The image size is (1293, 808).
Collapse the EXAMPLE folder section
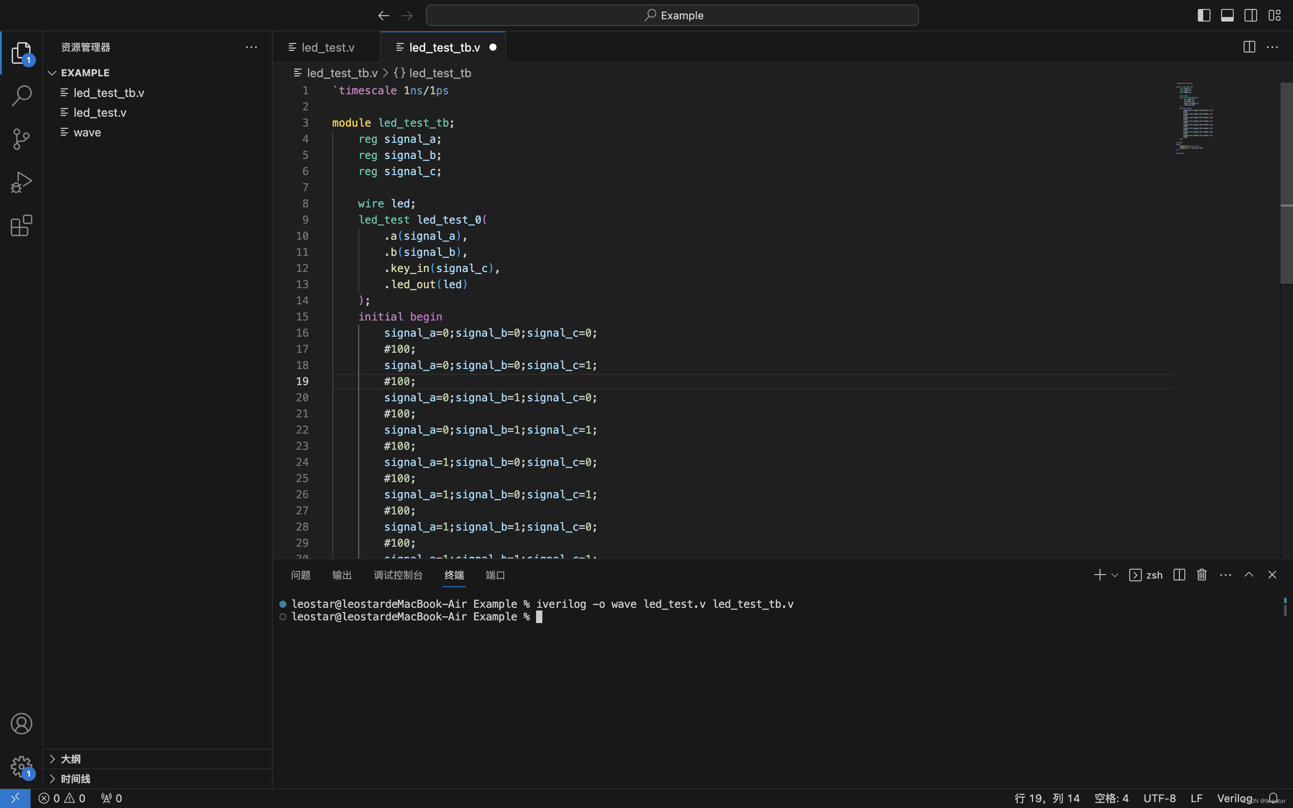coord(157,73)
